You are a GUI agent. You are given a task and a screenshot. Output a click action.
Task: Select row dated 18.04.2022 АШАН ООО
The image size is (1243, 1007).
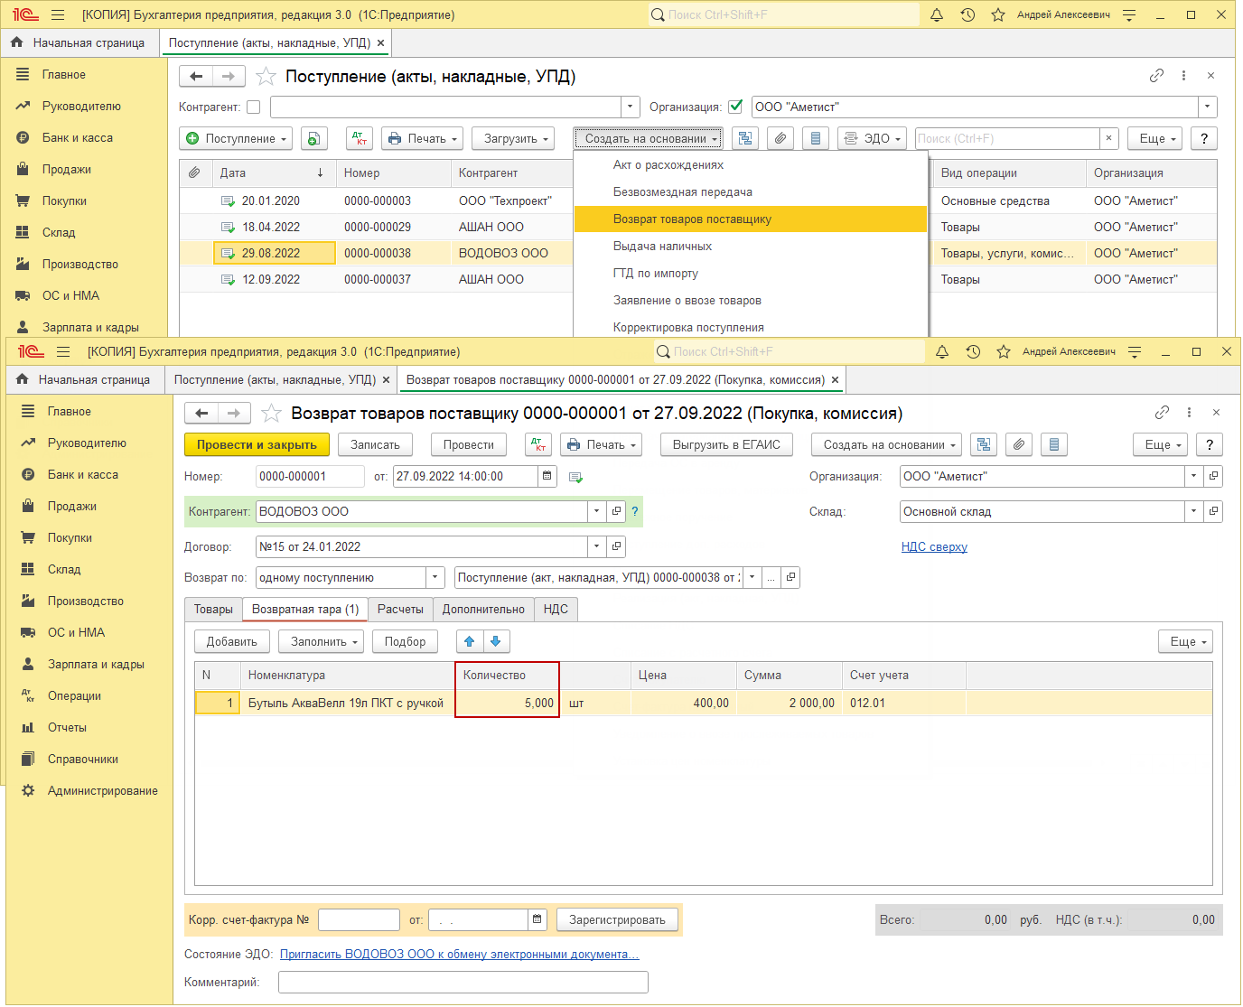tap(376, 227)
